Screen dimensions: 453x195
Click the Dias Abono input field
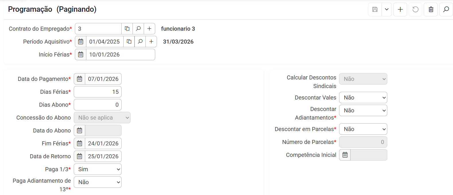(x=98, y=105)
